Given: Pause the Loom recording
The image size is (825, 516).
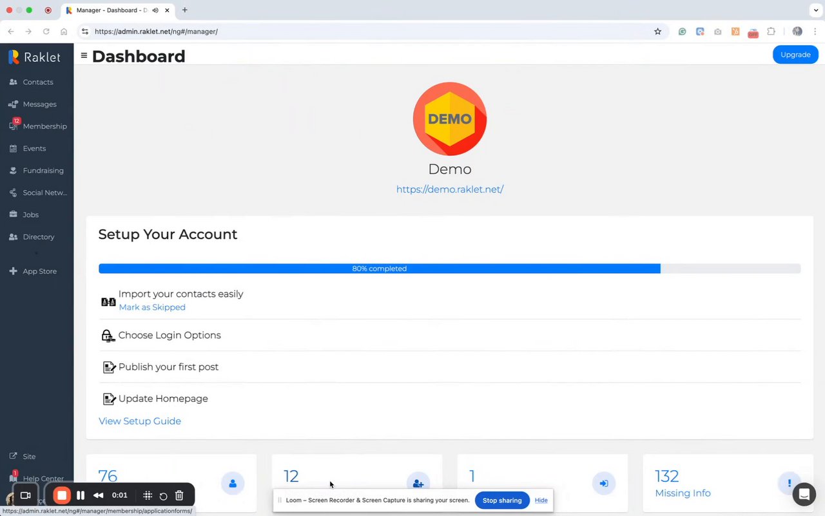Looking at the screenshot, I should pos(81,495).
